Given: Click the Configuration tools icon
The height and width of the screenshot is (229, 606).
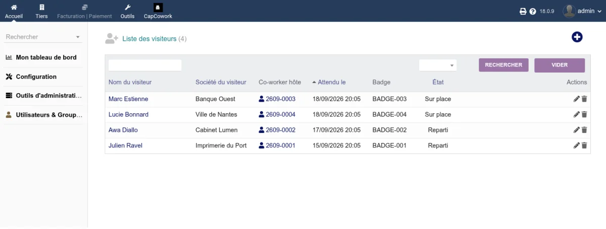Looking at the screenshot, I should coord(9,77).
